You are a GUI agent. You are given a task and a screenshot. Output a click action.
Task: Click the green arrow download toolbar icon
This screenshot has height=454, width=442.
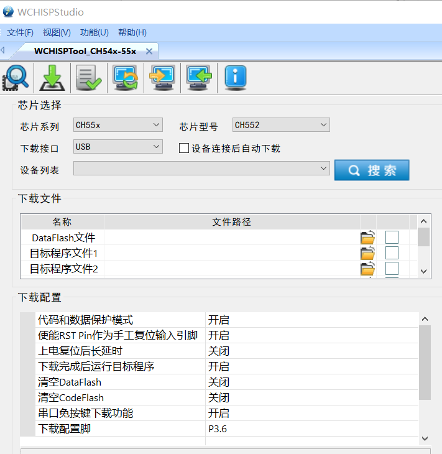[53, 78]
